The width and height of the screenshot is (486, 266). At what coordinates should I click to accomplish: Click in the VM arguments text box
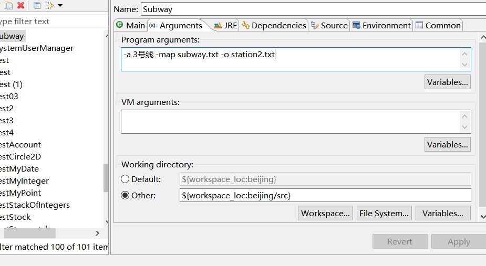click(290, 122)
